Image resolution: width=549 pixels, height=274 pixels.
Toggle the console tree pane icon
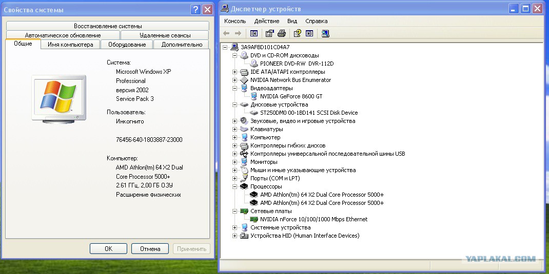point(254,33)
